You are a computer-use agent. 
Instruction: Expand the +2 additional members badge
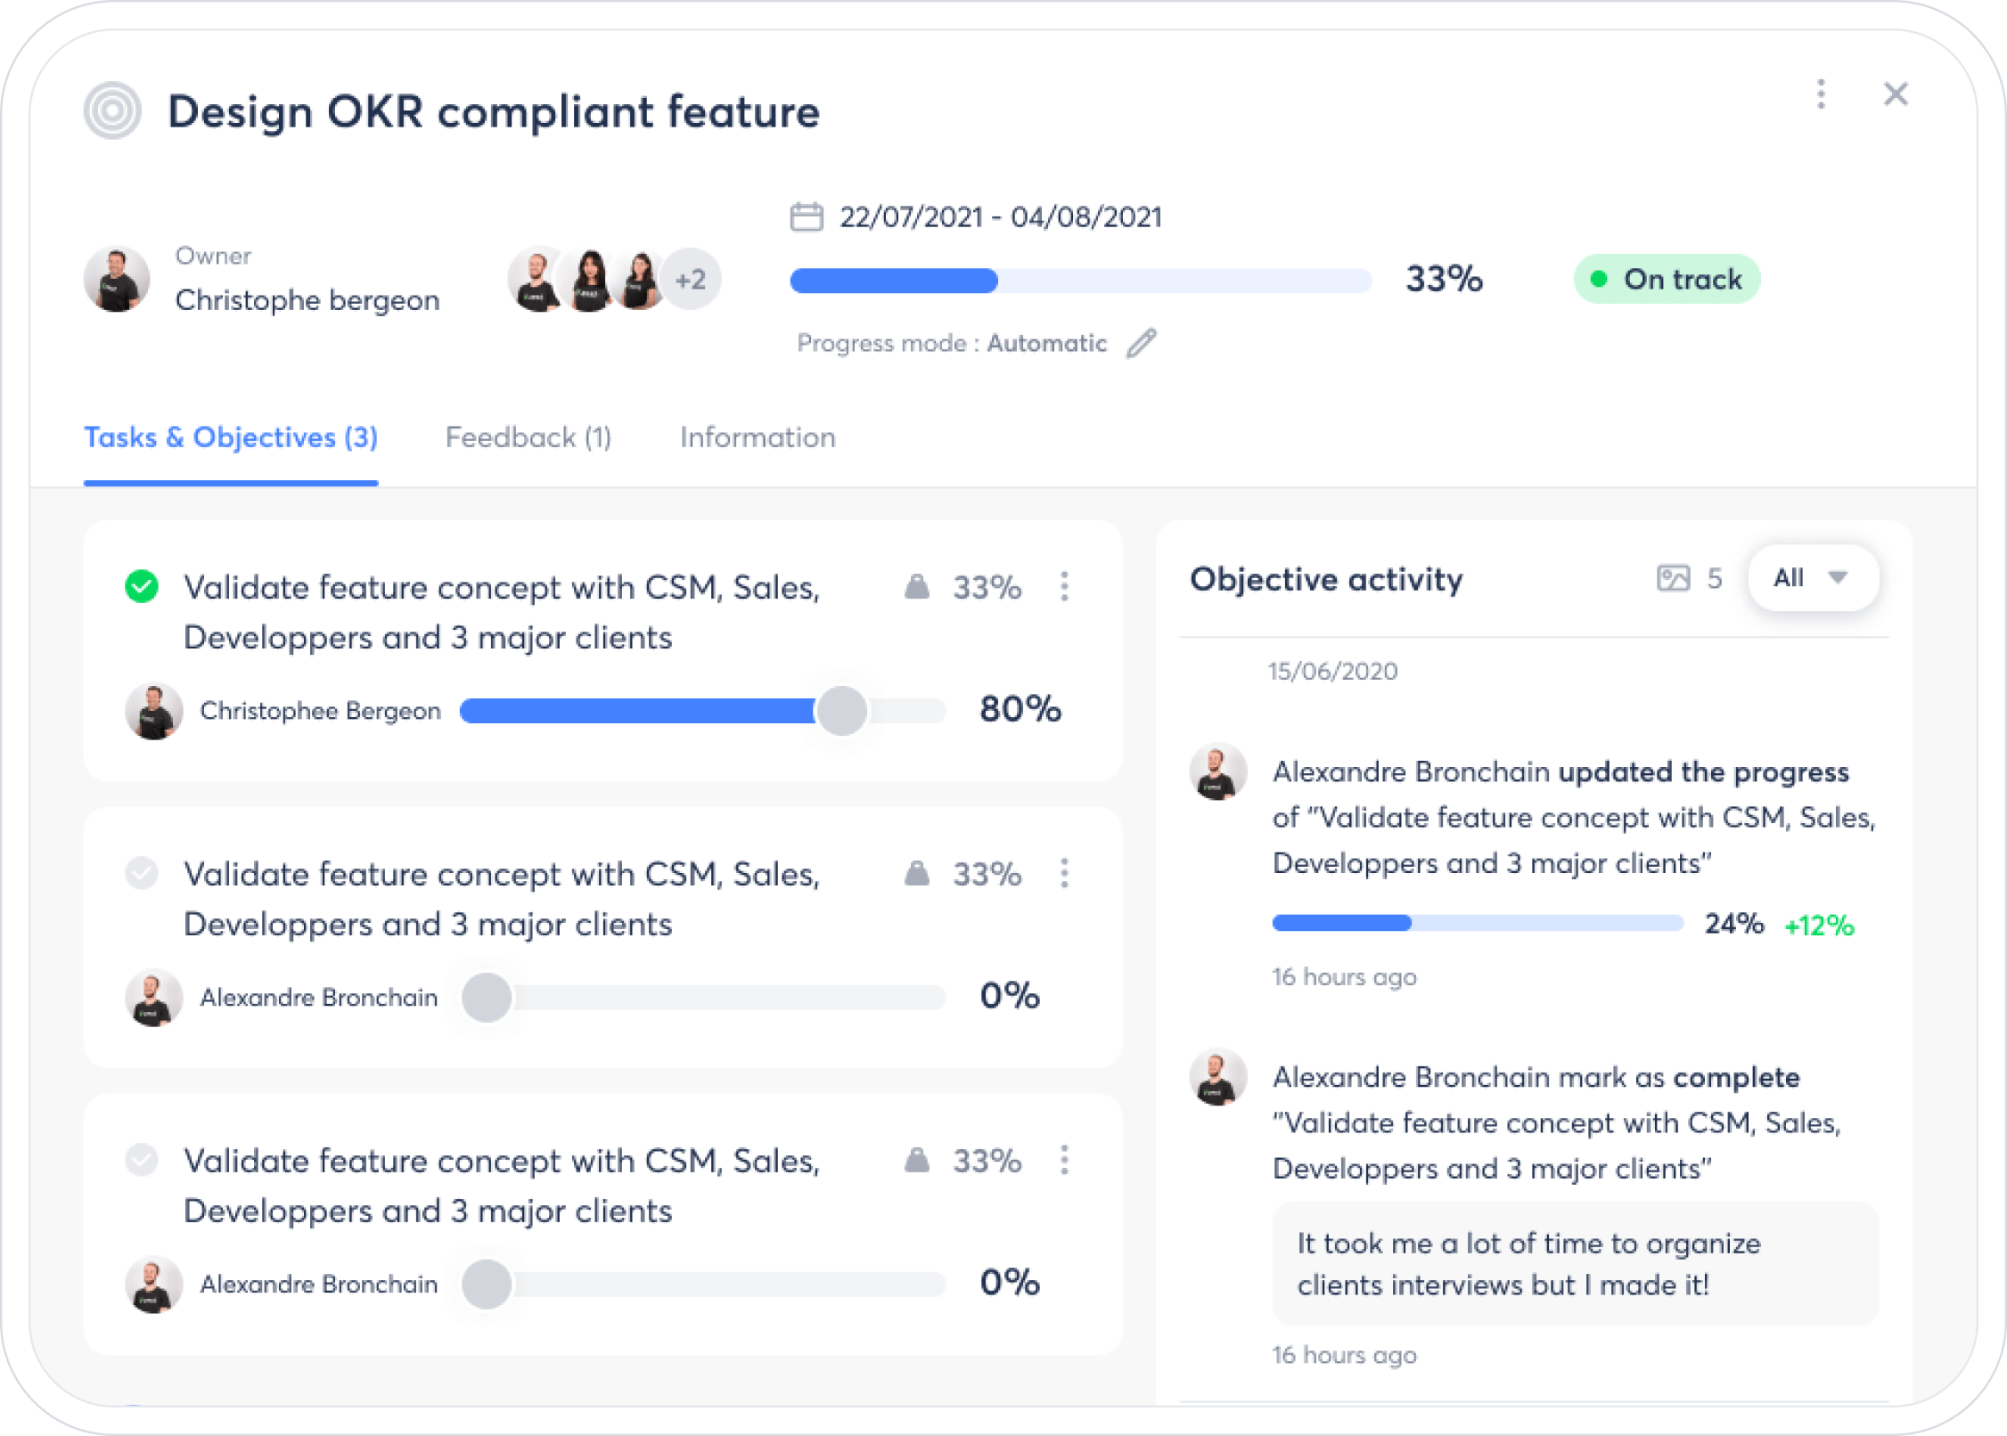pos(691,280)
